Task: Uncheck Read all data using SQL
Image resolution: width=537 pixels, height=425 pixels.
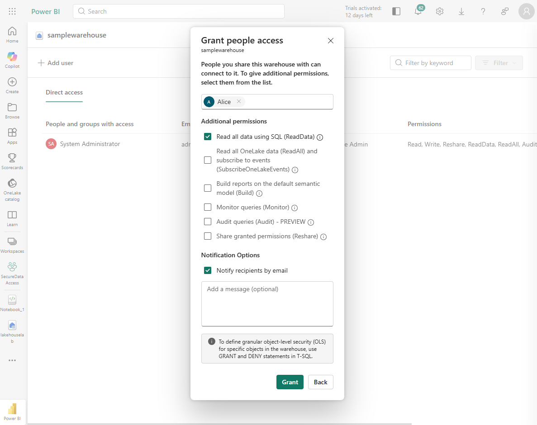Action: (208, 137)
